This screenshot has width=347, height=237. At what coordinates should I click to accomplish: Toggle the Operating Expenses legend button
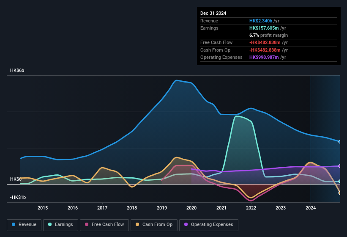click(209, 225)
